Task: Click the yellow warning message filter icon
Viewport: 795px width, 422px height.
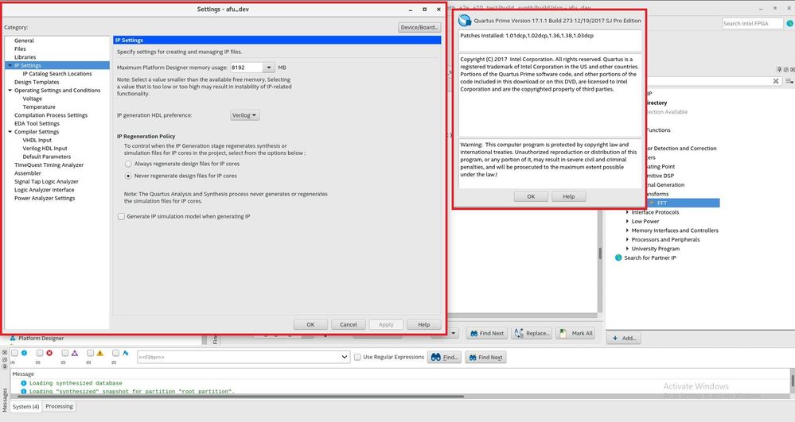Action: pyautogui.click(x=100, y=353)
